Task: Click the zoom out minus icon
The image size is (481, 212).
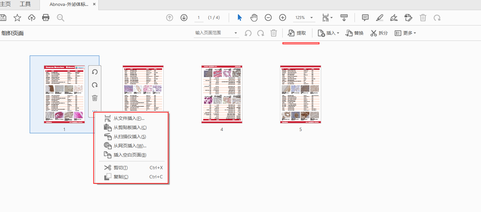Action: (x=268, y=18)
